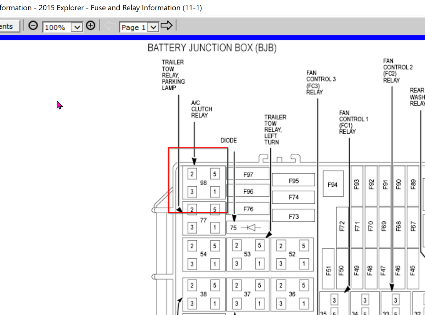The image size is (425, 315).
Task: Click relay number 38 in the diagram
Action: [204, 294]
